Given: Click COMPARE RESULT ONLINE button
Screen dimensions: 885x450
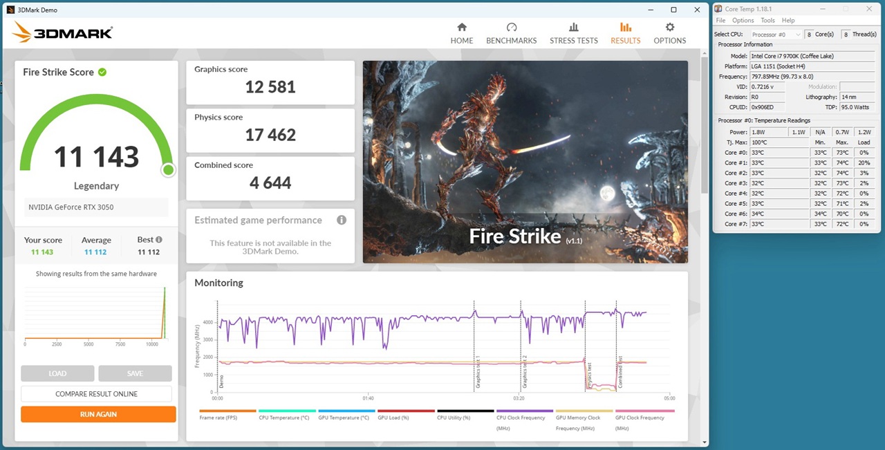Looking at the screenshot, I should (x=96, y=394).
